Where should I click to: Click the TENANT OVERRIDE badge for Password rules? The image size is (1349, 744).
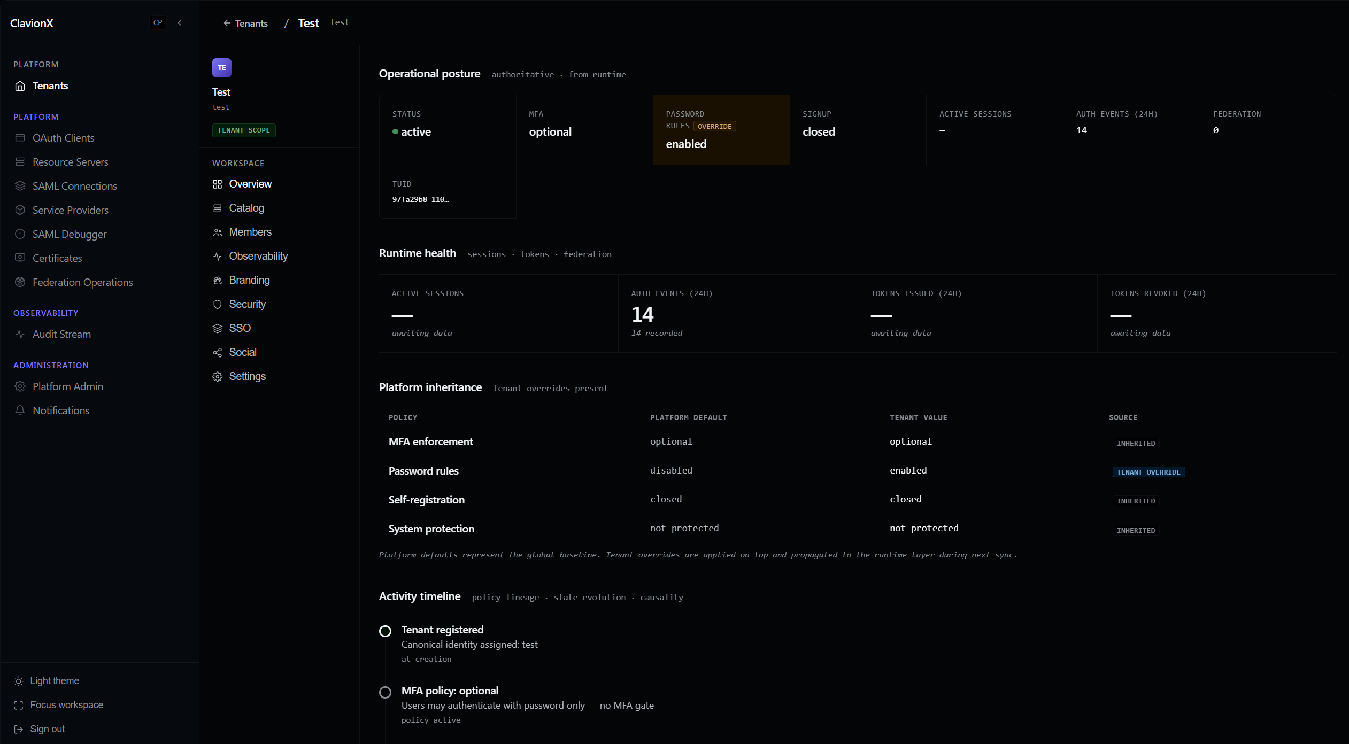[x=1148, y=472]
